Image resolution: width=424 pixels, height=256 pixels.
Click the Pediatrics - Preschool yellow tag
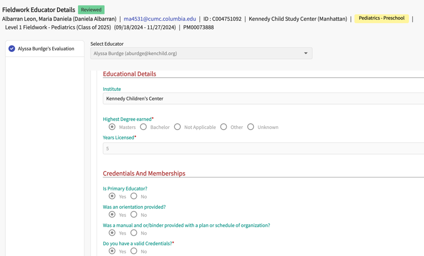pyautogui.click(x=381, y=18)
